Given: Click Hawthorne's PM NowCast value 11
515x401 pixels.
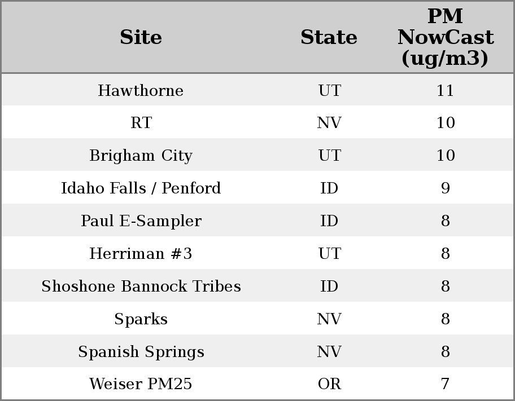Looking at the screenshot, I should pyautogui.click(x=445, y=91).
